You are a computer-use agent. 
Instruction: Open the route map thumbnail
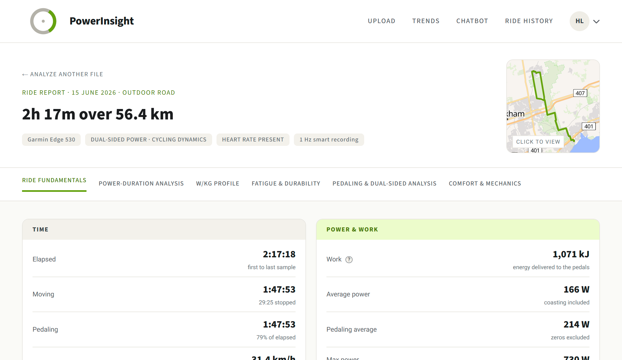click(x=553, y=106)
